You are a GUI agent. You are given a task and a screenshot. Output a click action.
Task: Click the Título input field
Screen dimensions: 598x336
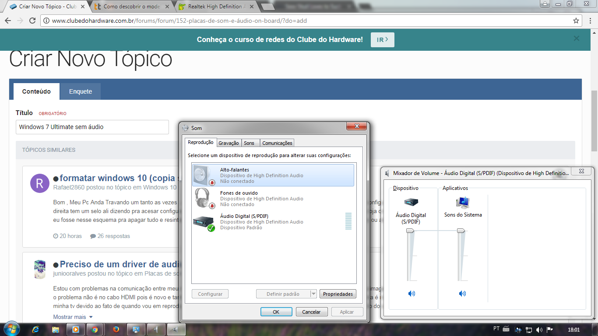(x=92, y=127)
